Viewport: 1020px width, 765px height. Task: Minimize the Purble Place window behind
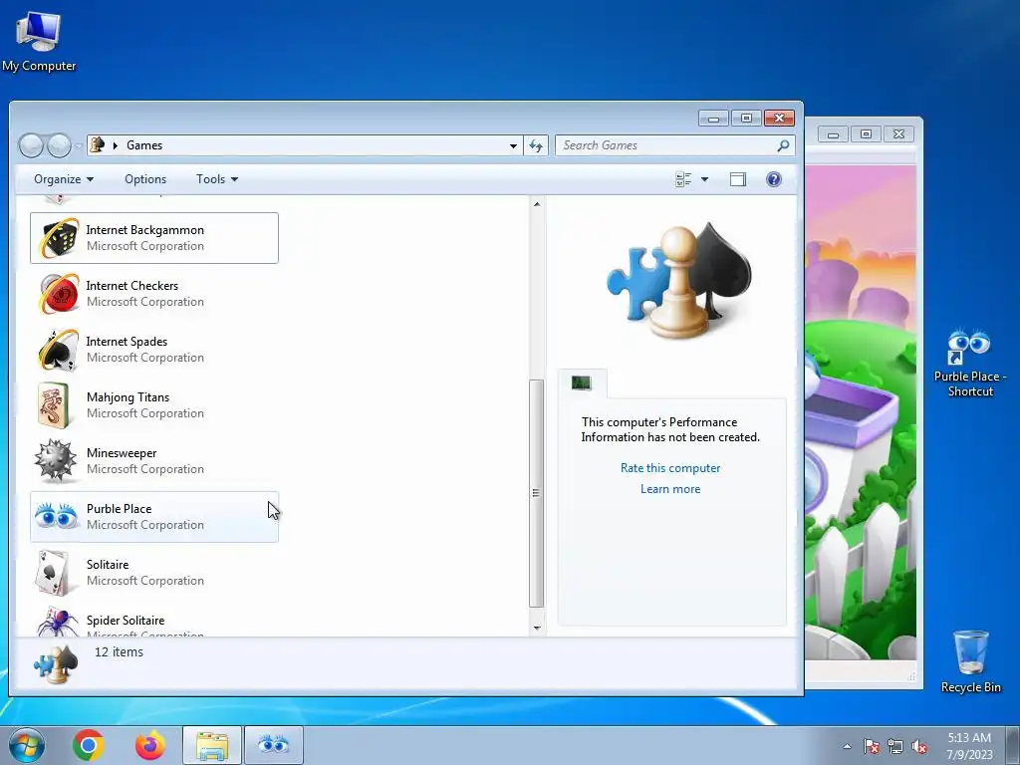[833, 134]
